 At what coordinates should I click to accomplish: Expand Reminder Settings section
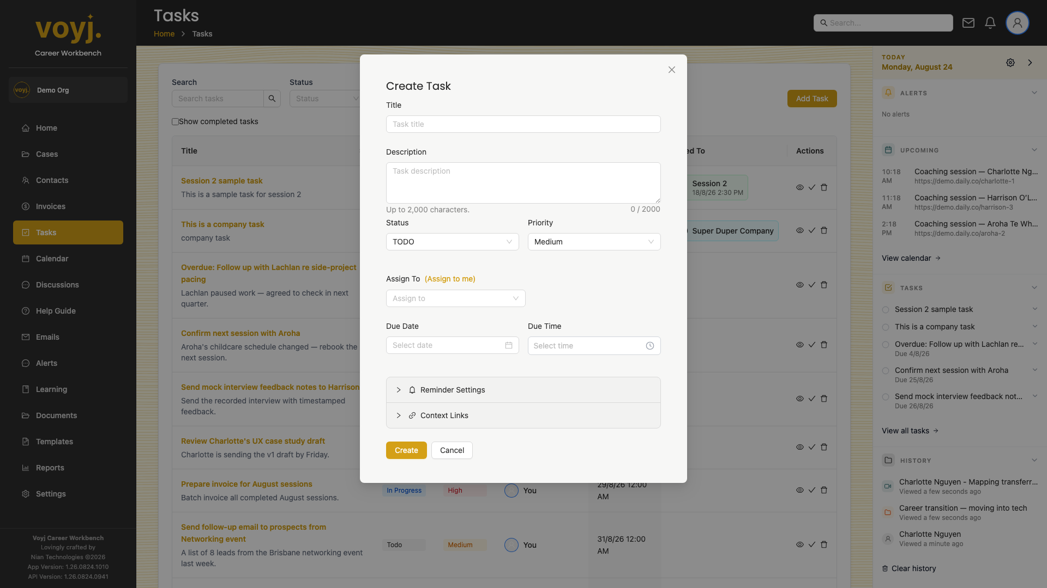click(x=523, y=390)
